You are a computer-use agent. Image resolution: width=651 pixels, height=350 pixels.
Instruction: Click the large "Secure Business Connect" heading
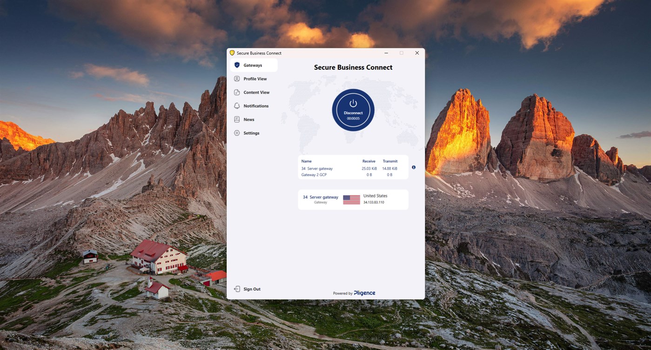(353, 67)
